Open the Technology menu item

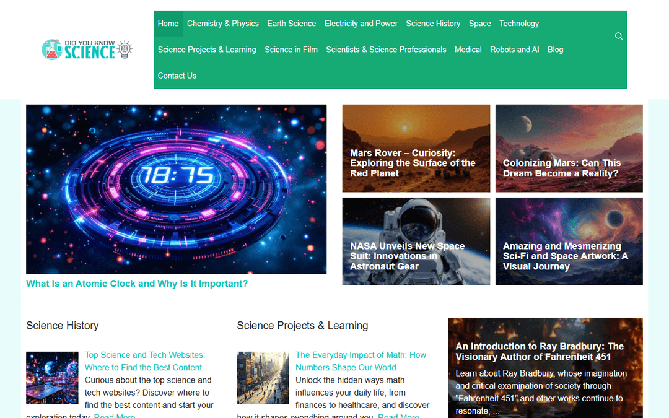(x=519, y=24)
